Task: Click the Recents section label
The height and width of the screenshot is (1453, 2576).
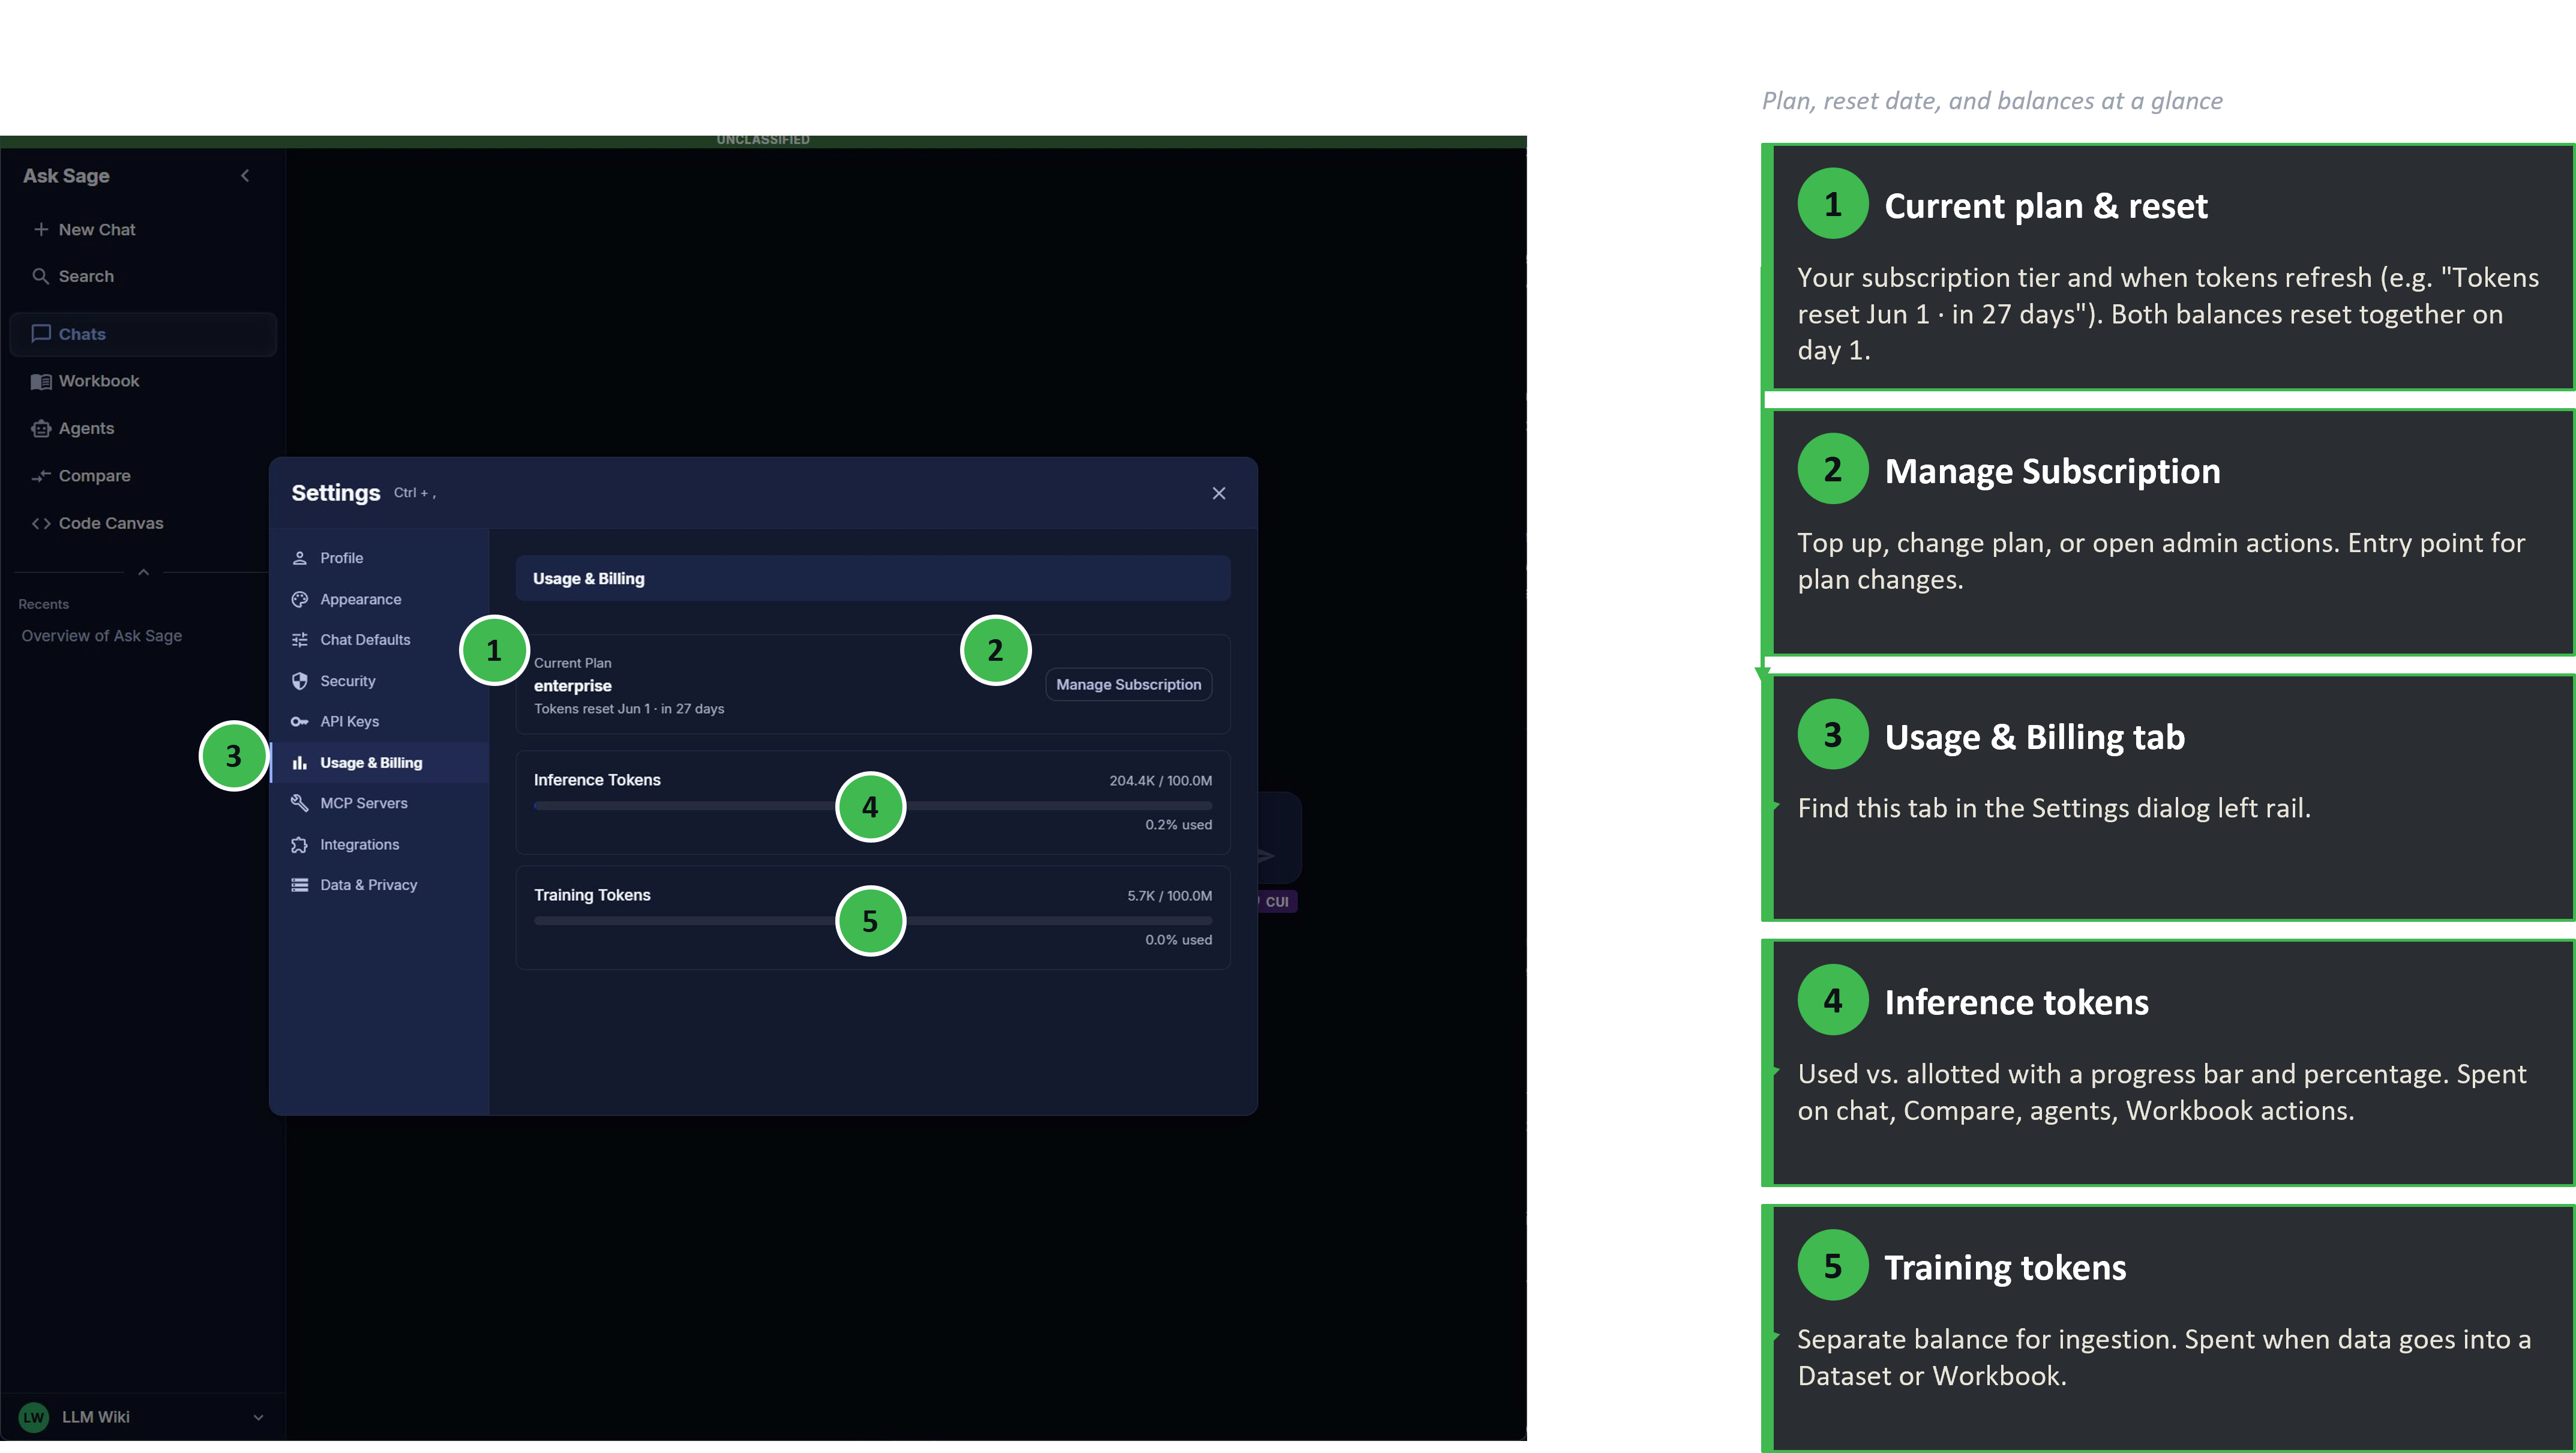Action: coord(43,604)
